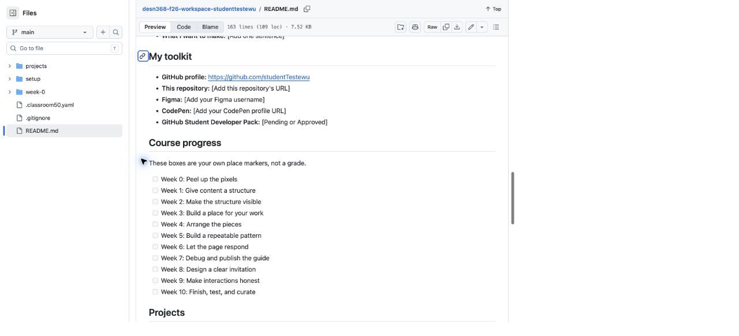
Task: Download the raw file icon
Action: [457, 27]
